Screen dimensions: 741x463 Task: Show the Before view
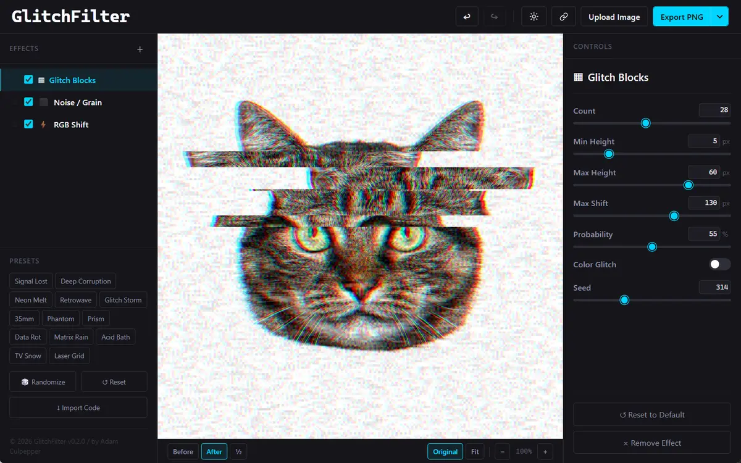183,452
